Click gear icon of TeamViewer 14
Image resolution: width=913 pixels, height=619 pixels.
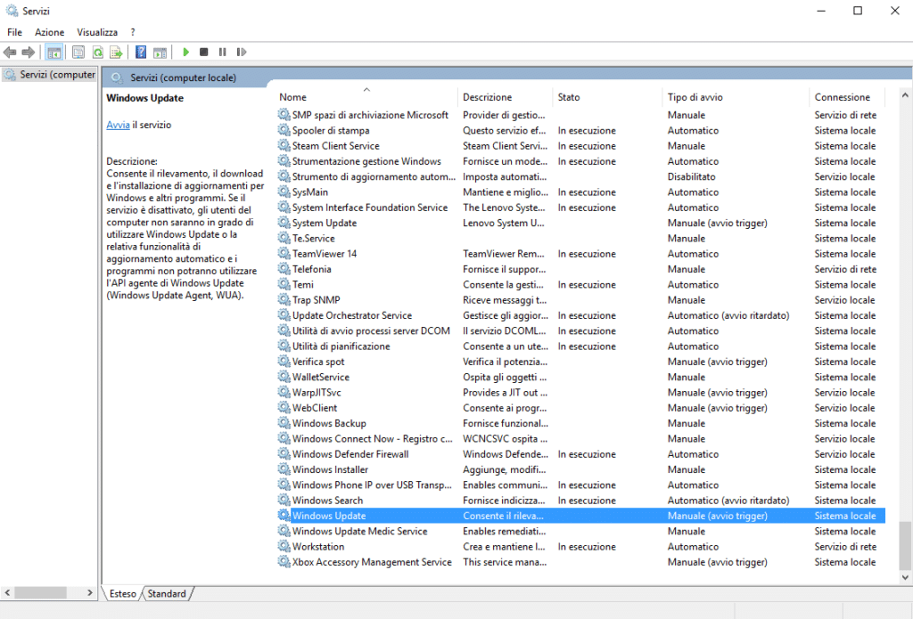tap(284, 254)
